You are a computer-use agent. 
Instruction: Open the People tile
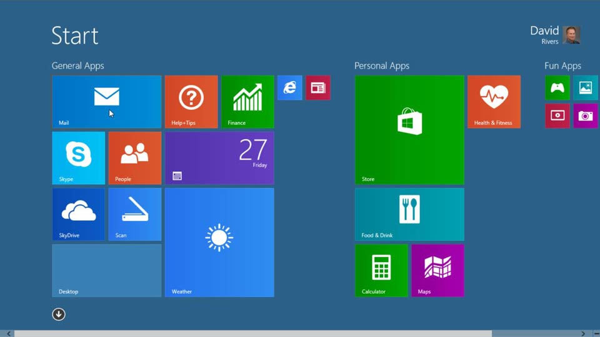click(135, 158)
